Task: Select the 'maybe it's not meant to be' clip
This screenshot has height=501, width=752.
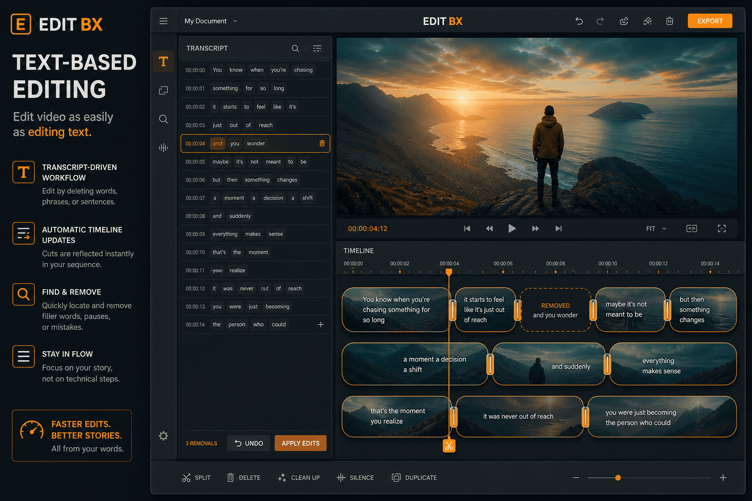Action: tap(630, 310)
